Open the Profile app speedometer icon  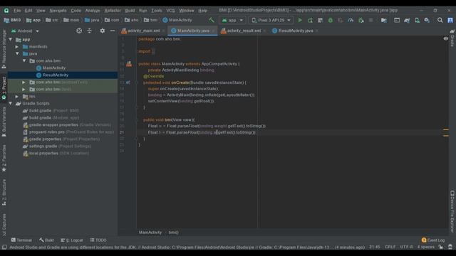tap(351, 20)
